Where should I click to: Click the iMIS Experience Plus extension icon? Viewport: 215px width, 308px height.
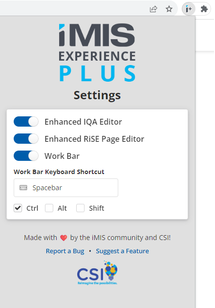(189, 9)
